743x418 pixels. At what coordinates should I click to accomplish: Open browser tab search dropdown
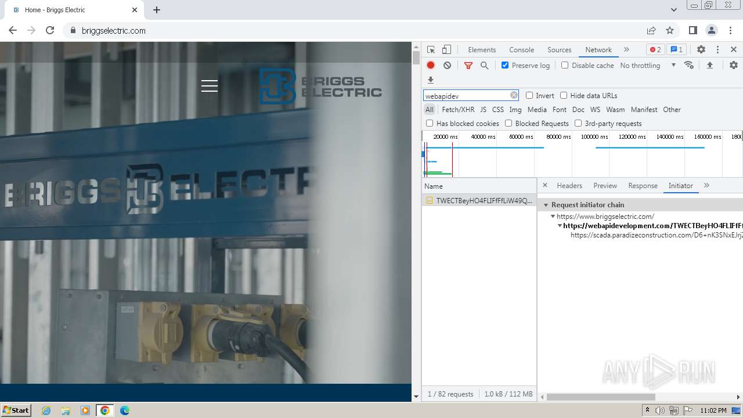point(673,10)
